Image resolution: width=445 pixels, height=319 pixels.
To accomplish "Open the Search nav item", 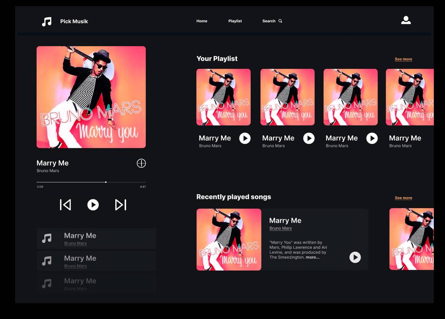I will 269,21.
